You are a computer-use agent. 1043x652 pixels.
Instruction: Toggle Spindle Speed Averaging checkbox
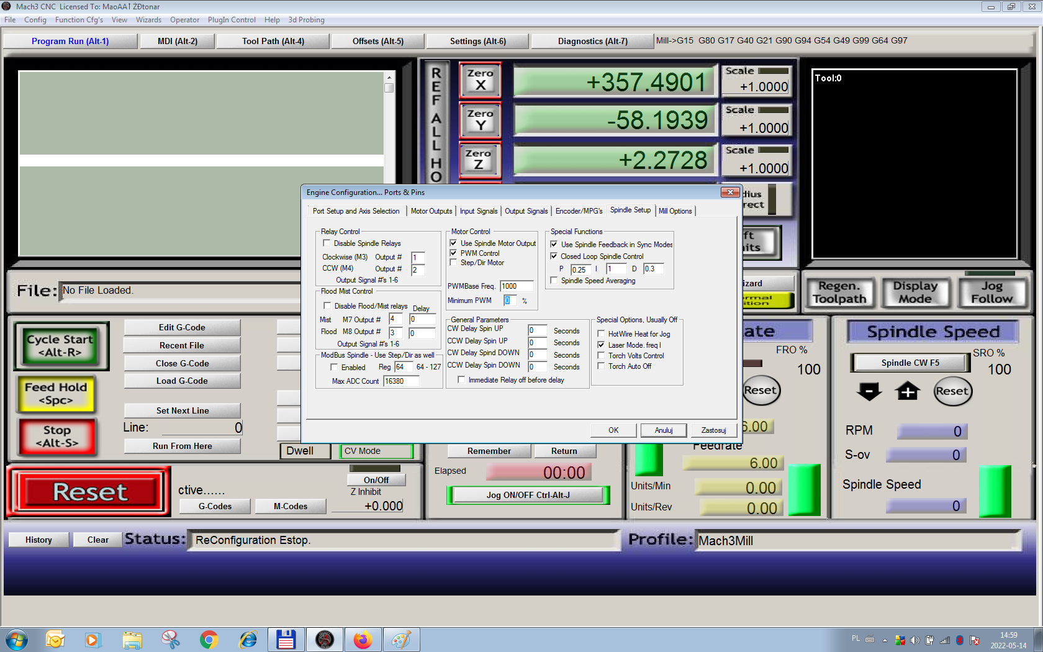click(x=554, y=281)
